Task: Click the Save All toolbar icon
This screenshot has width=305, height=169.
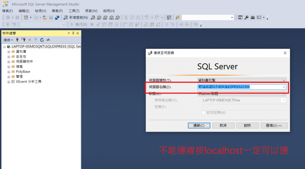Action: click(57, 18)
